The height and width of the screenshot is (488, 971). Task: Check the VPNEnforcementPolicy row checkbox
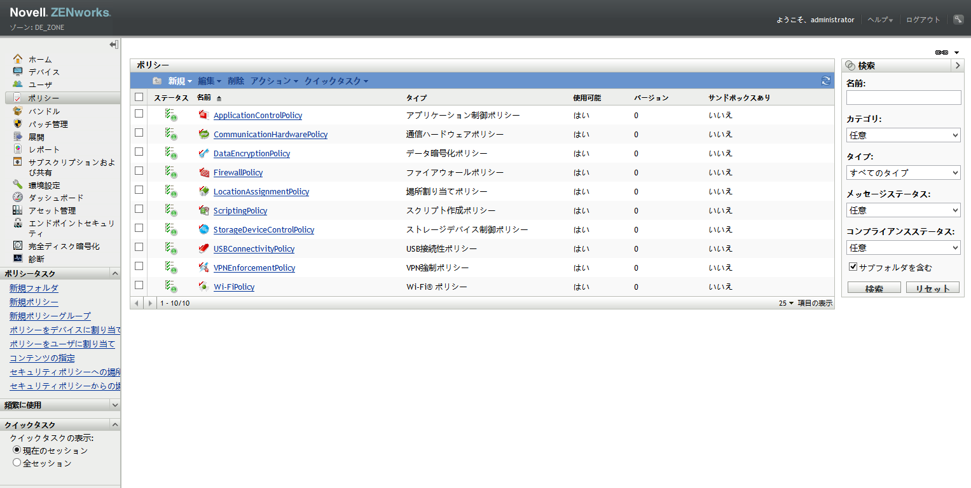(139, 266)
